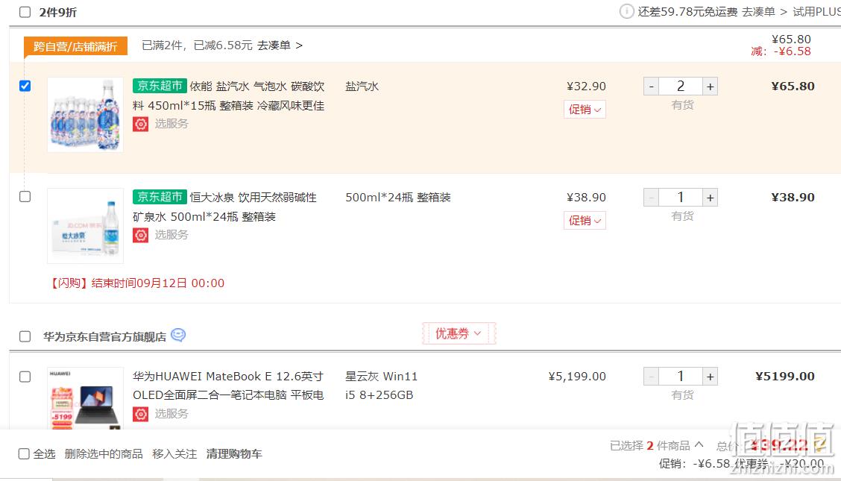Increase 依能 盐汽水 quantity with plus button
The height and width of the screenshot is (481, 841).
pos(710,87)
